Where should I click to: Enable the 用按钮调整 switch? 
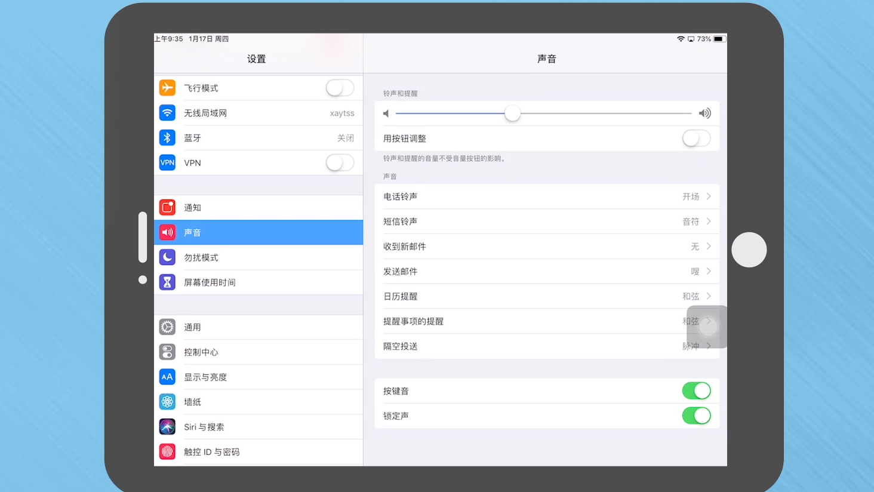point(696,139)
